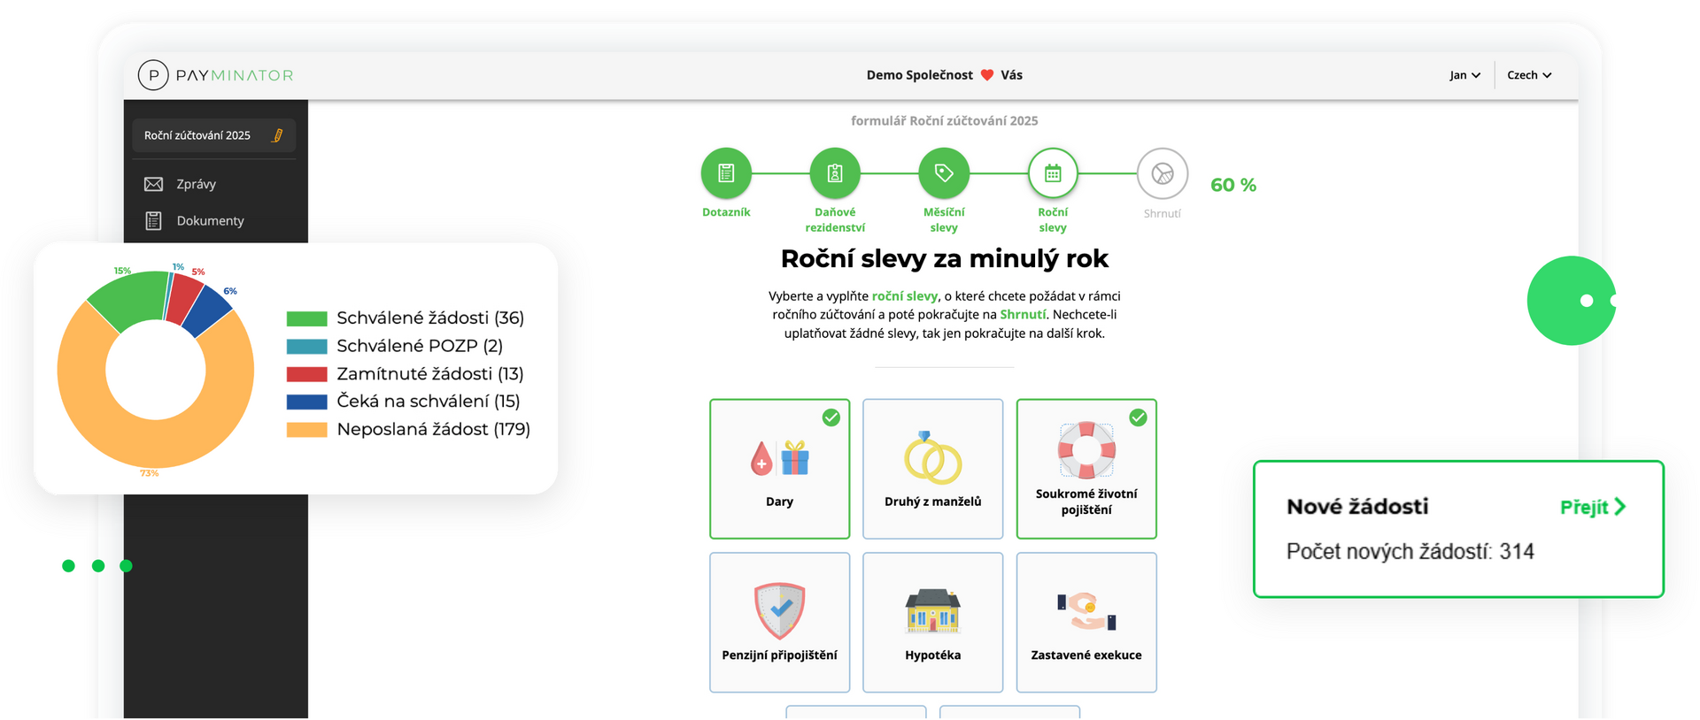
Task: Click the Schválené POZP teal legend swatch
Action: click(x=306, y=346)
